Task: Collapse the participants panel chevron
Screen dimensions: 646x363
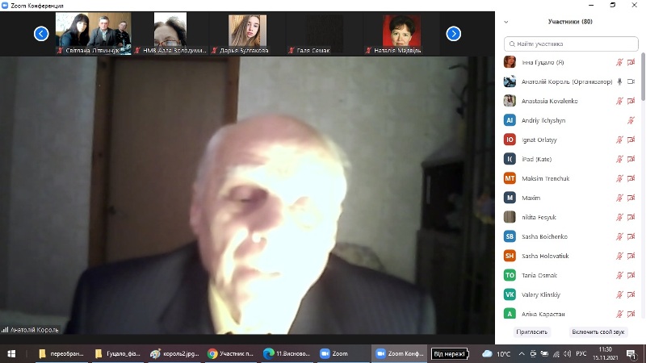Action: (506, 22)
